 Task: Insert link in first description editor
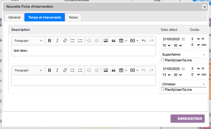tap(65, 41)
